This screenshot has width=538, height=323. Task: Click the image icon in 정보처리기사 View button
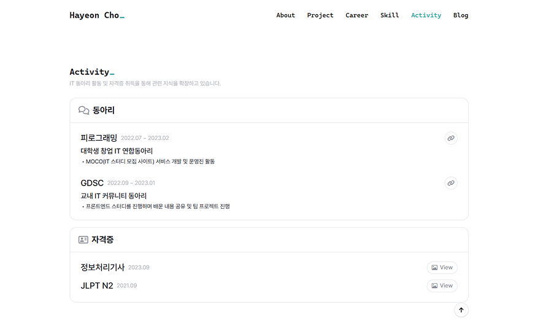[x=434, y=268]
